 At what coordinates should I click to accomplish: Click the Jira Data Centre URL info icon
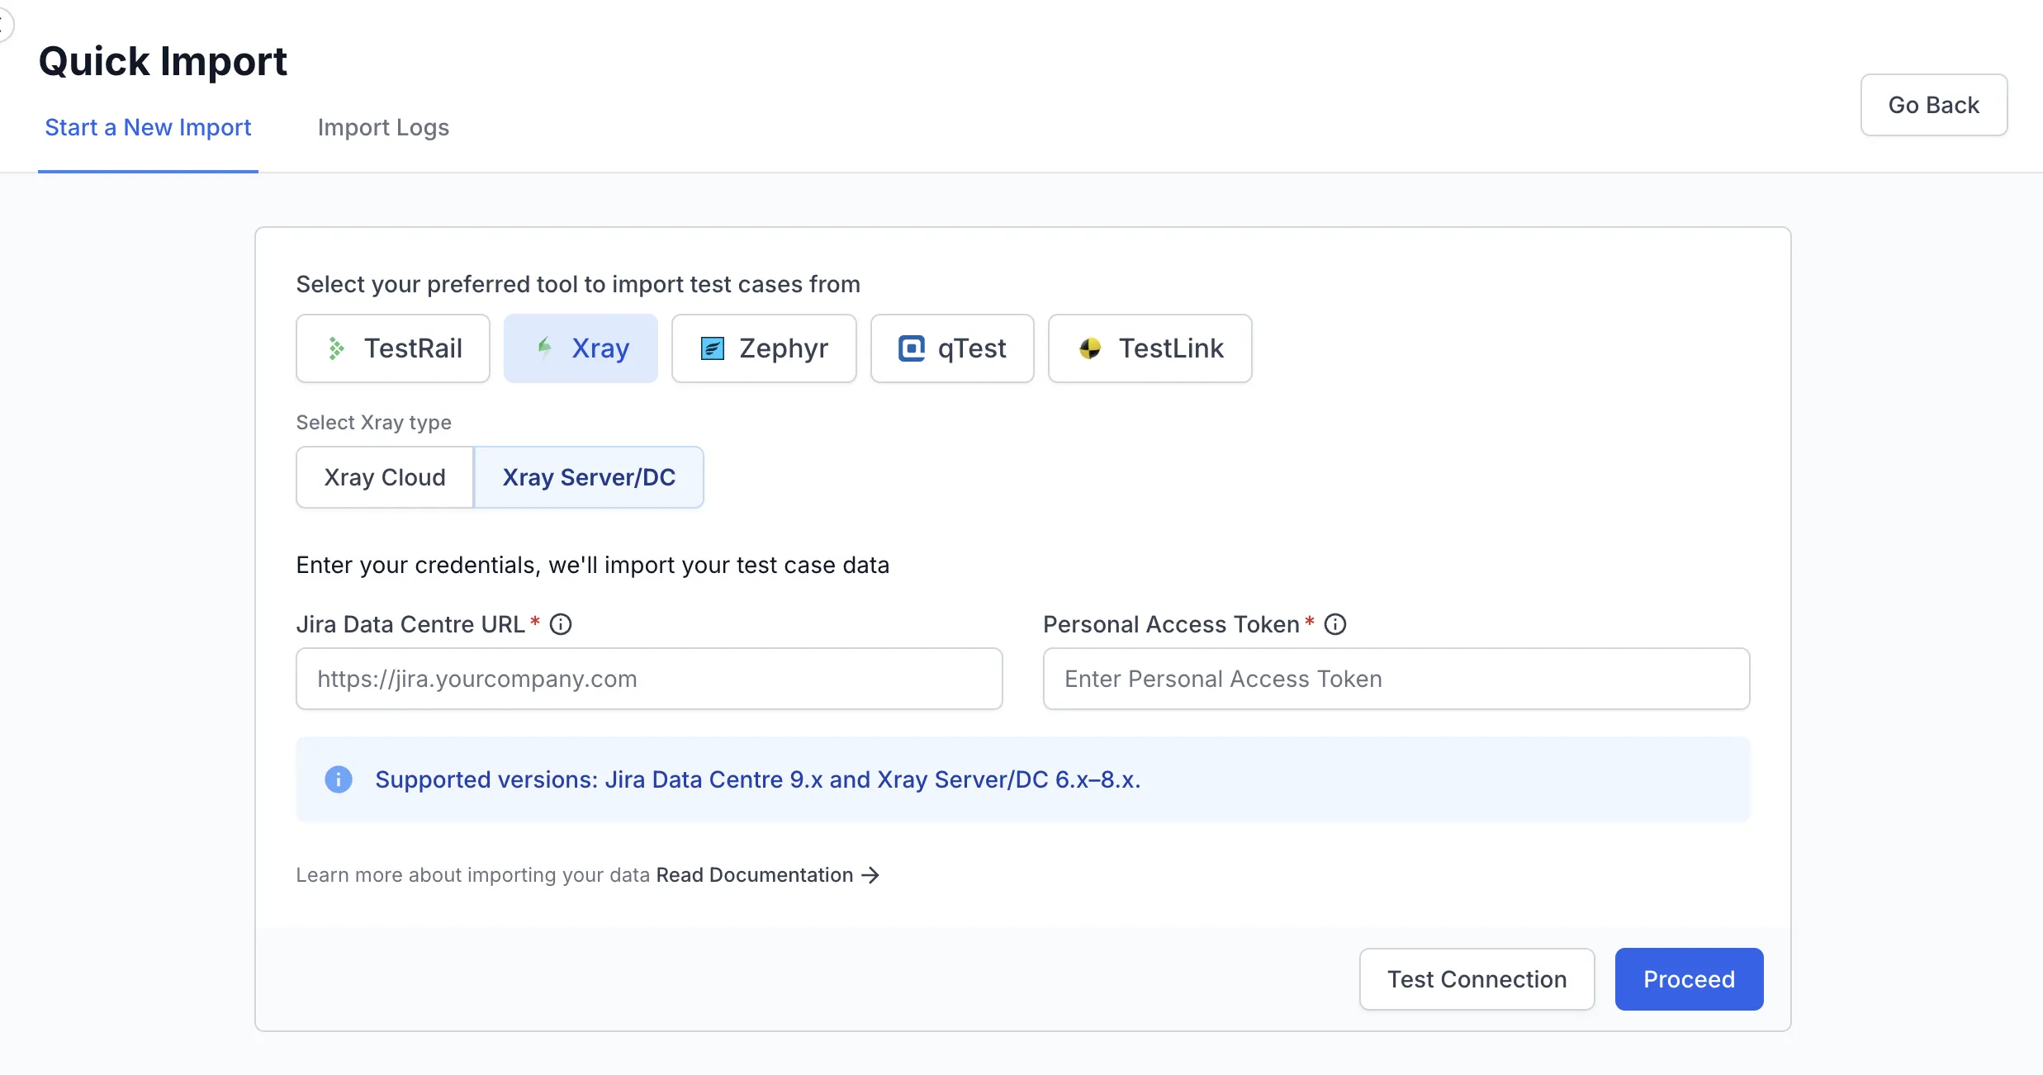coord(561,624)
